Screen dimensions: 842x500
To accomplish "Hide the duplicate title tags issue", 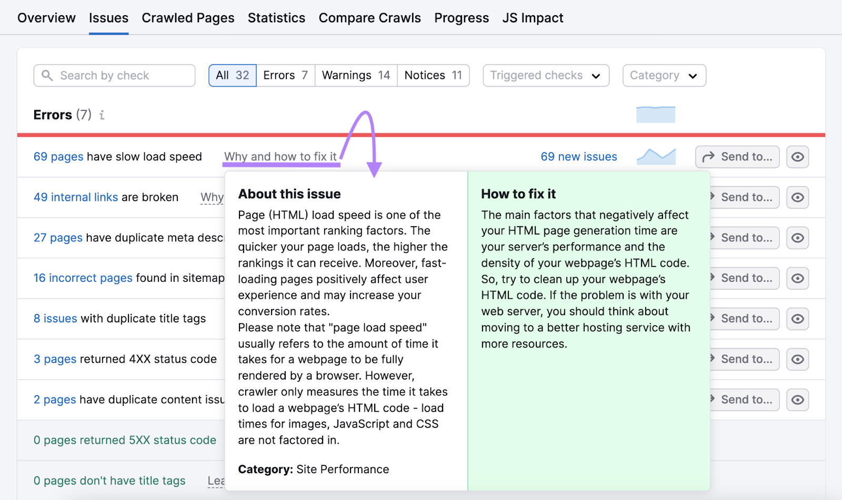I will (x=797, y=319).
